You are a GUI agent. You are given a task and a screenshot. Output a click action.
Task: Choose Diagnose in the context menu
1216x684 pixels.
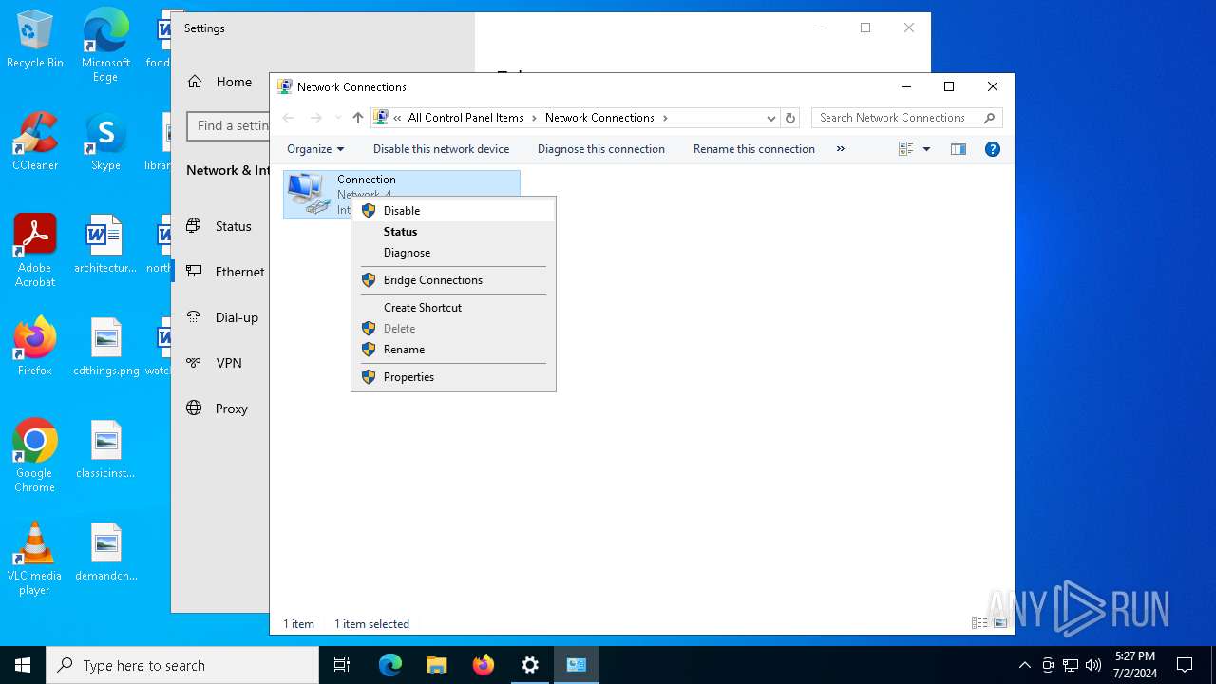453,253
